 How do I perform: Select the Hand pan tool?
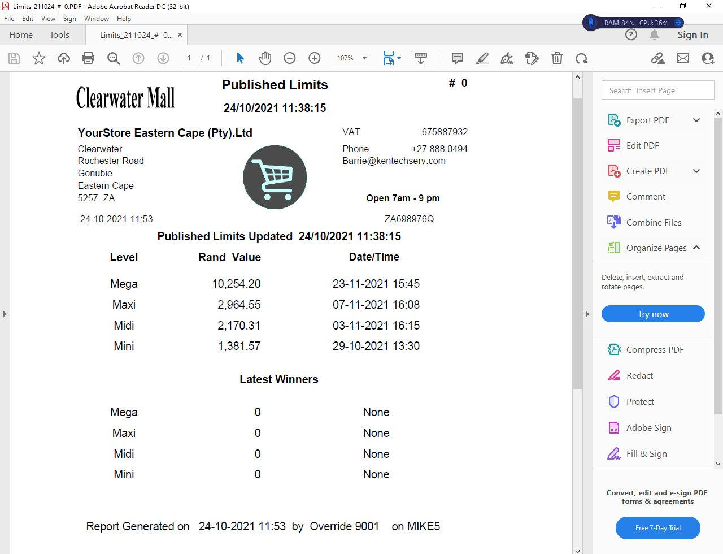pyautogui.click(x=265, y=58)
